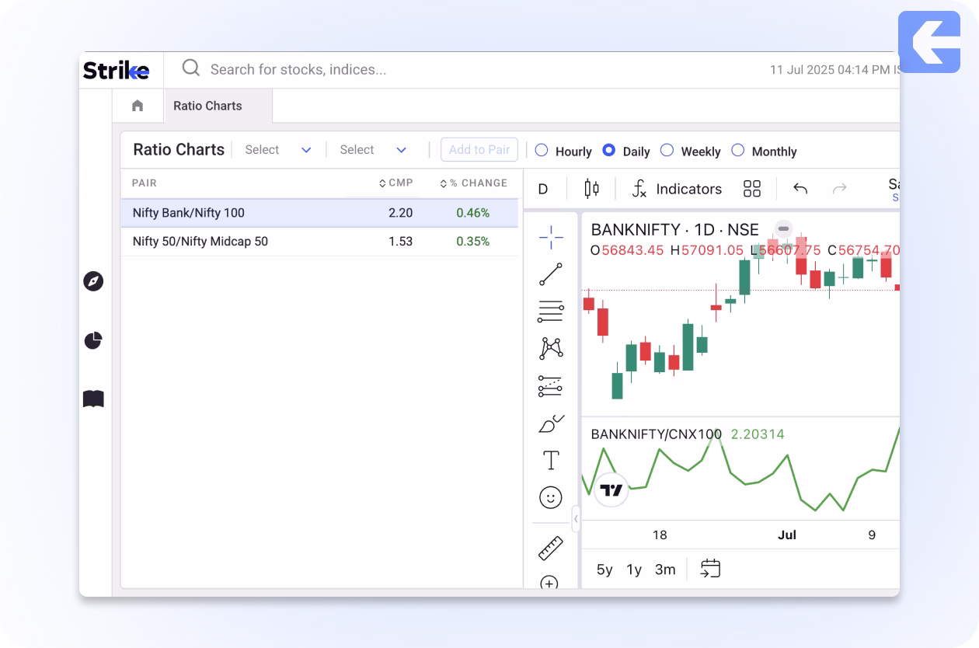The image size is (979, 648).
Task: Expand the first Select dropdown
Action: (278, 150)
